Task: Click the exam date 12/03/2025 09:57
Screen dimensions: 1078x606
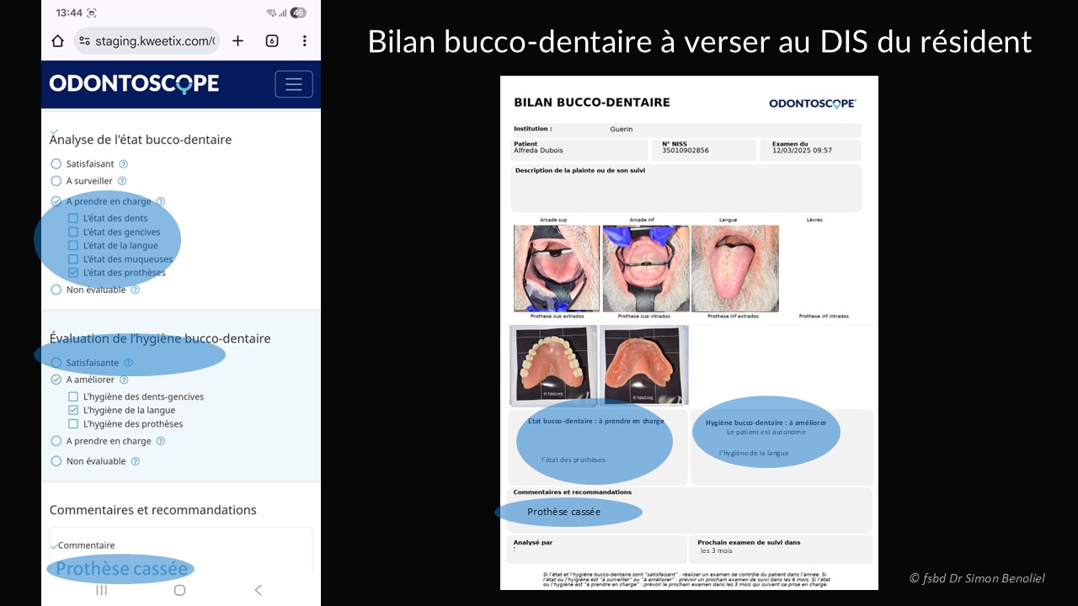Action: 802,151
